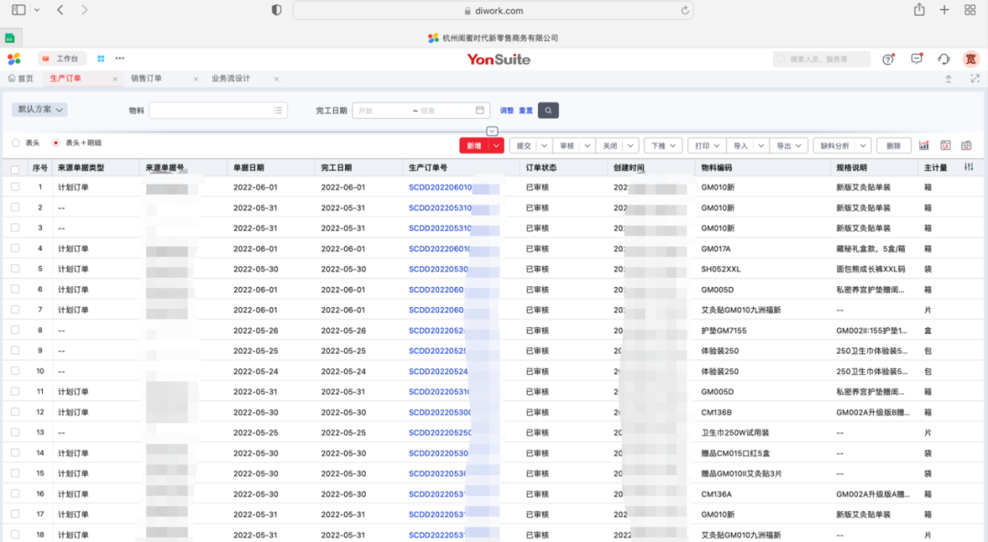Click the 完工日期 start date field
The width and height of the screenshot is (988, 542).
point(381,111)
